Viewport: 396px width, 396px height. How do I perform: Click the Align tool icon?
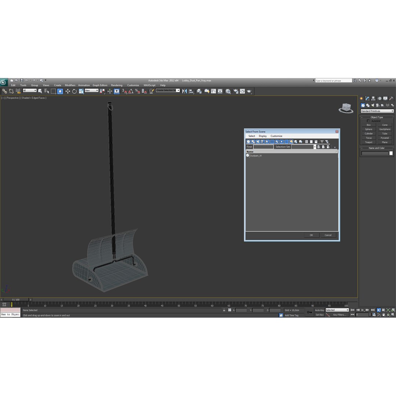pyautogui.click(x=191, y=91)
